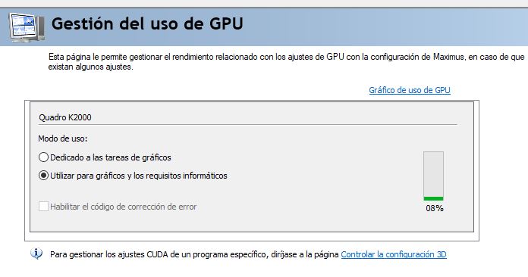The height and width of the screenshot is (277, 528).
Task: Click the monitor icon beside the page title
Action: coord(27,27)
